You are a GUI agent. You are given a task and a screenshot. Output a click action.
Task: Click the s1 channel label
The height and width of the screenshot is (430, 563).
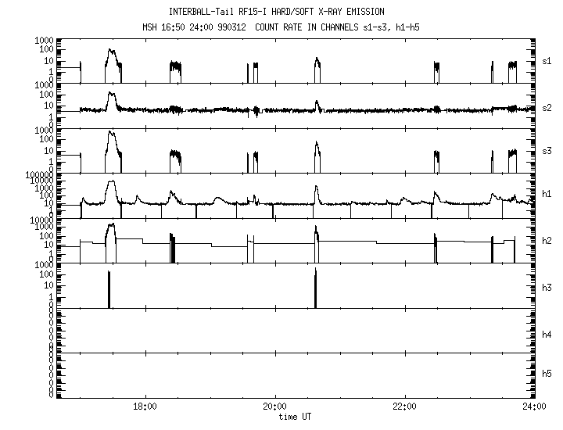click(x=547, y=61)
